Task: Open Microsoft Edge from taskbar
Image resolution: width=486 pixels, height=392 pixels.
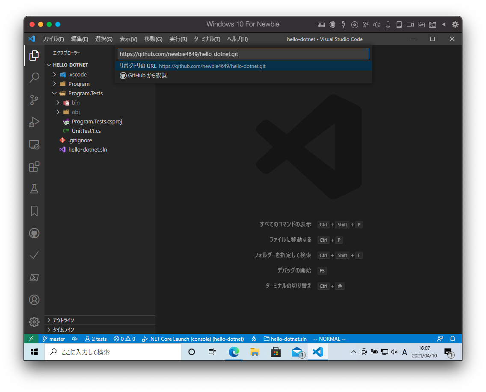Action: (234, 352)
